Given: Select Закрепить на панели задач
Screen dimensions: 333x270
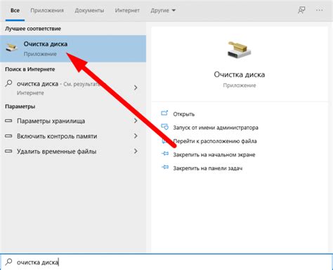Looking at the screenshot, I should coord(208,168).
